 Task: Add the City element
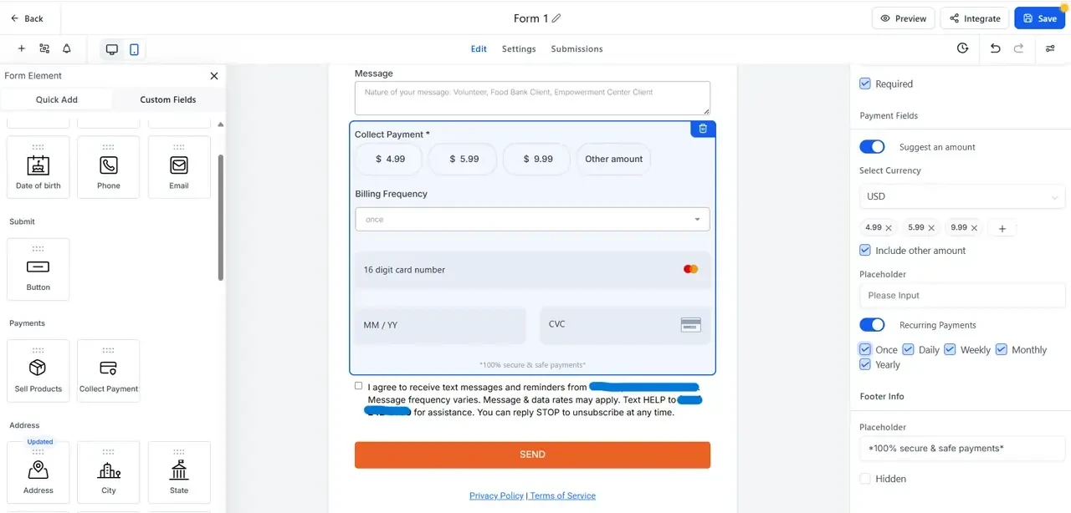(x=109, y=473)
